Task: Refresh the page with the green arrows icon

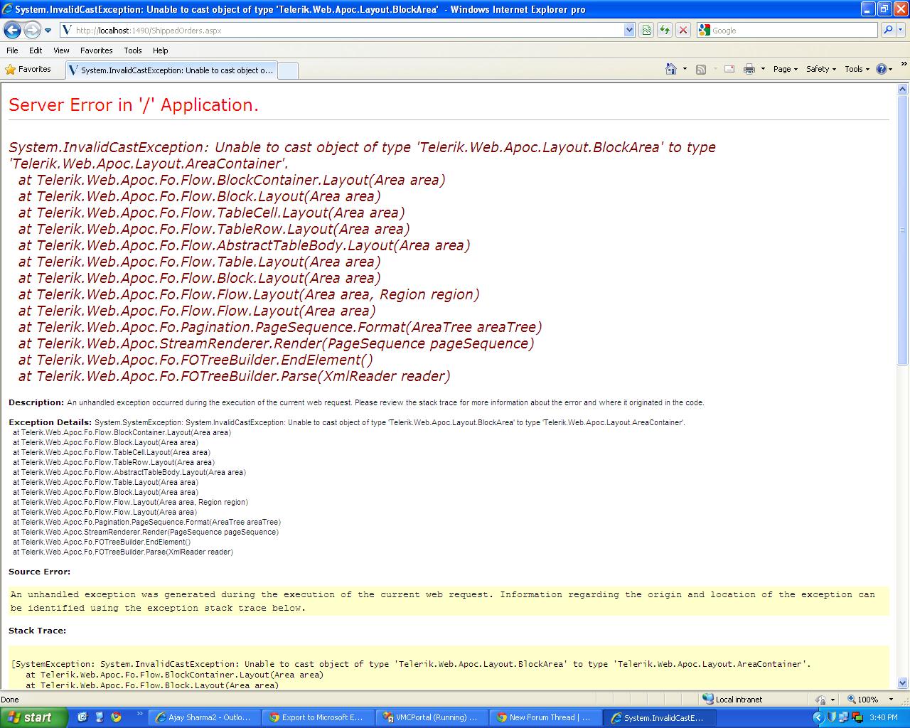Action: (x=665, y=30)
